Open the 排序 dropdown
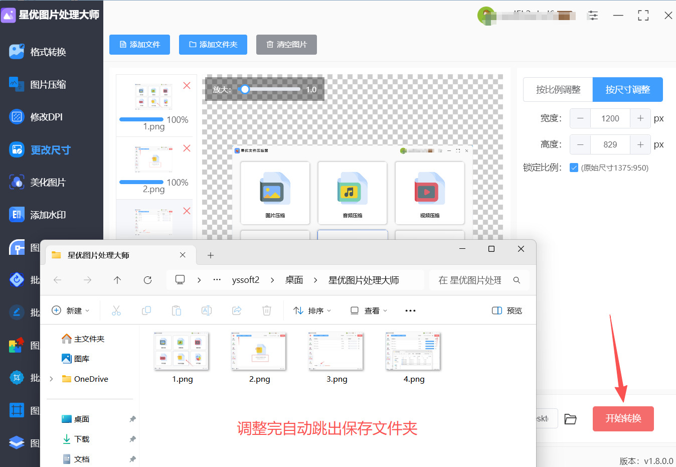Screen dimensions: 676x467 pyautogui.click(x=312, y=310)
